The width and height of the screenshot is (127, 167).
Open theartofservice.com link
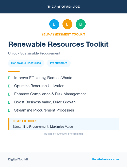tap(105, 159)
